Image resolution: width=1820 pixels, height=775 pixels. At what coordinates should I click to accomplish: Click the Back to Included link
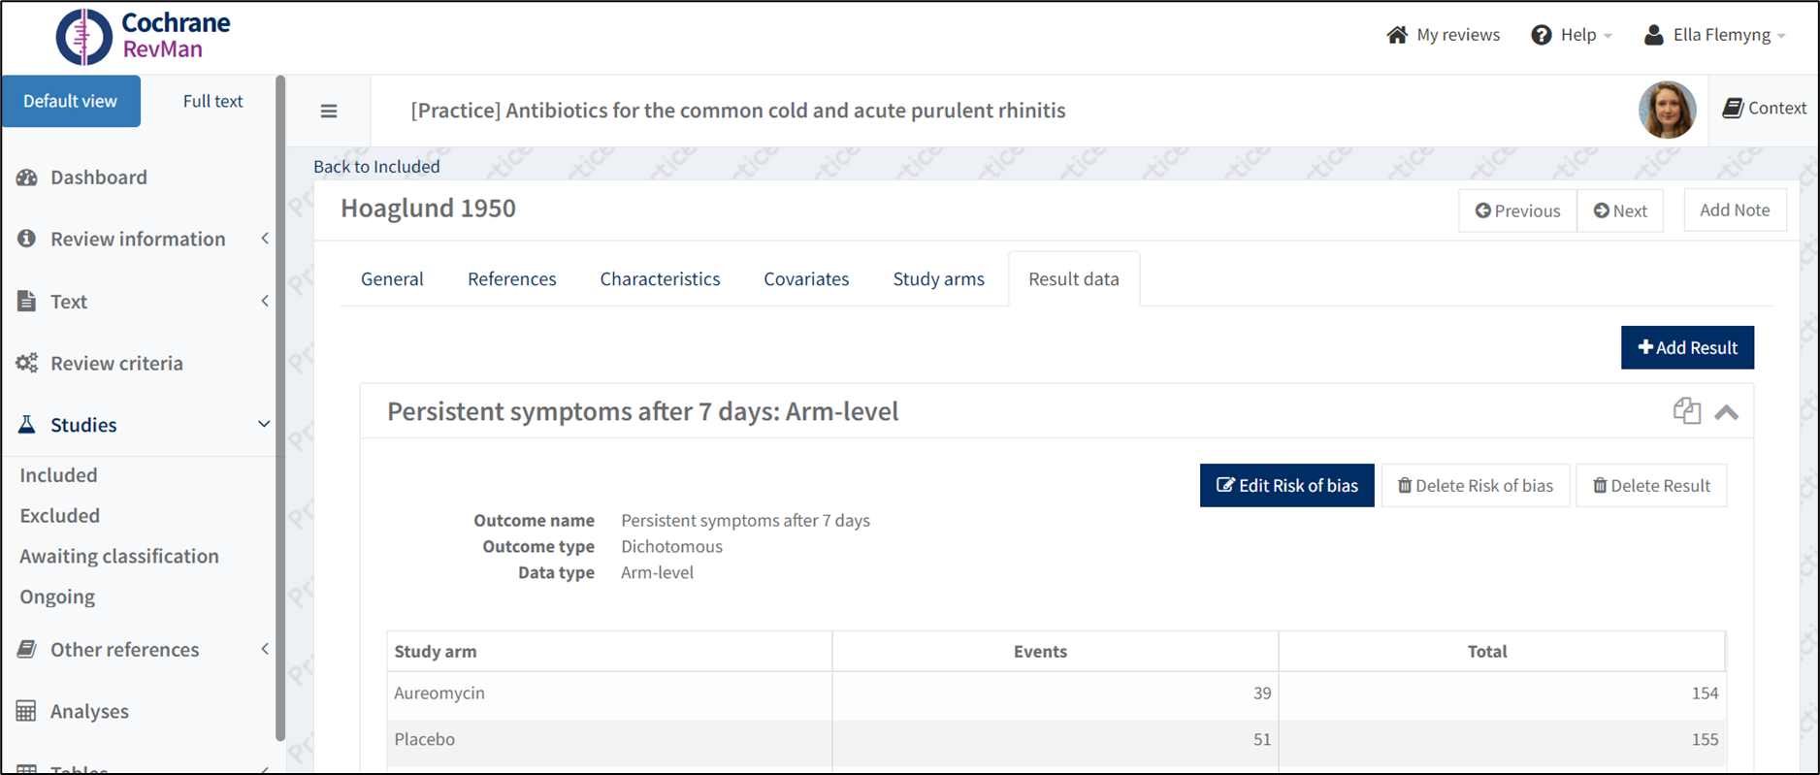(376, 166)
